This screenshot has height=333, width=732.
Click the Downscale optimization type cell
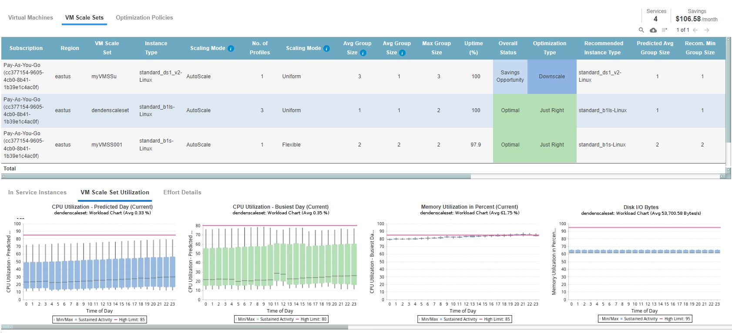coord(552,77)
